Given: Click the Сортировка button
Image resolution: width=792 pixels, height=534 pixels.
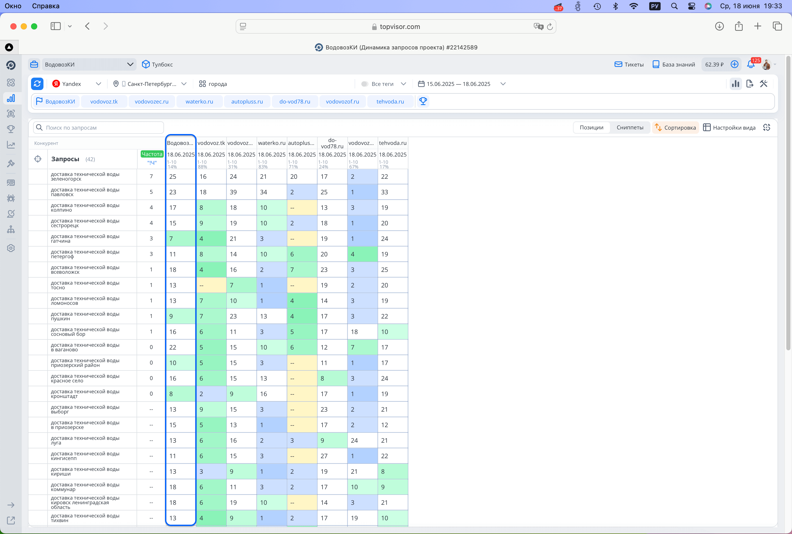Looking at the screenshot, I should (x=675, y=127).
